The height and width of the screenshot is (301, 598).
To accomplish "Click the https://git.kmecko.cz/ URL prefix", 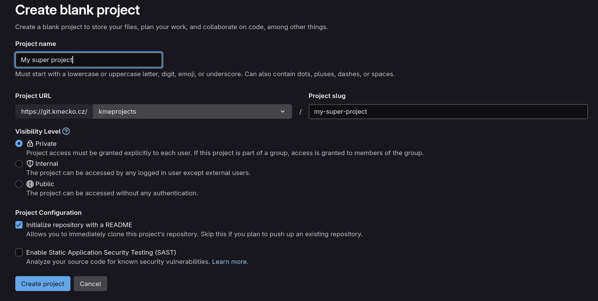I will (54, 111).
